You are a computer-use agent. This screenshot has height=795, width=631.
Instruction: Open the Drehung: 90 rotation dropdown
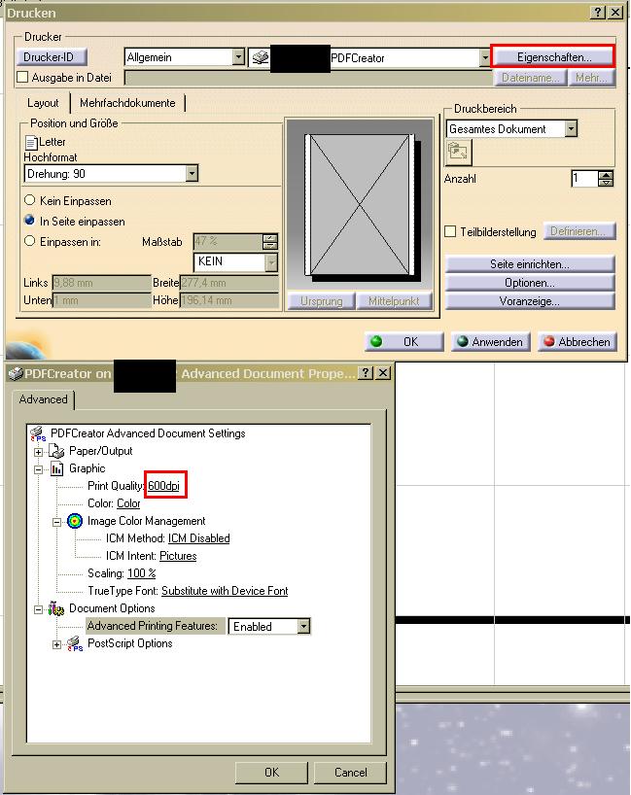pyautogui.click(x=192, y=173)
